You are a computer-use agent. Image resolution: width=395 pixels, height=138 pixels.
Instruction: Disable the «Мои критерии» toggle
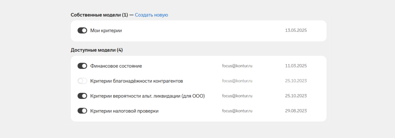82,30
